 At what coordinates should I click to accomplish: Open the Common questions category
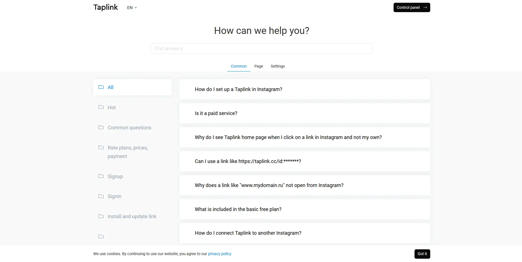(x=130, y=128)
